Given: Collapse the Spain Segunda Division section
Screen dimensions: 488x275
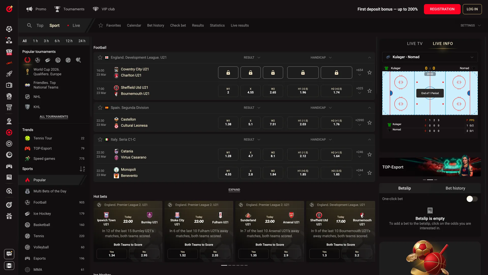Looking at the screenshot, I should (x=370, y=107).
